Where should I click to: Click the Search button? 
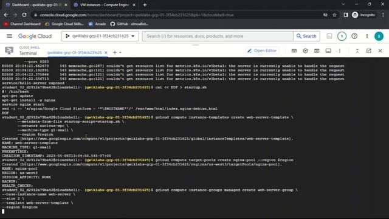(306, 36)
